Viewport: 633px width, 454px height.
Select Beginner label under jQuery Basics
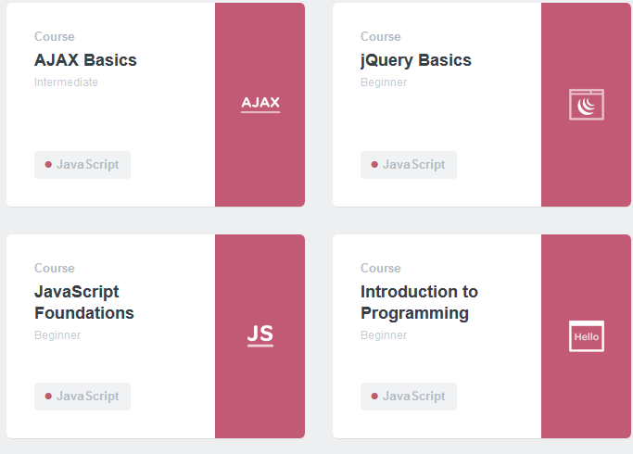click(x=384, y=82)
